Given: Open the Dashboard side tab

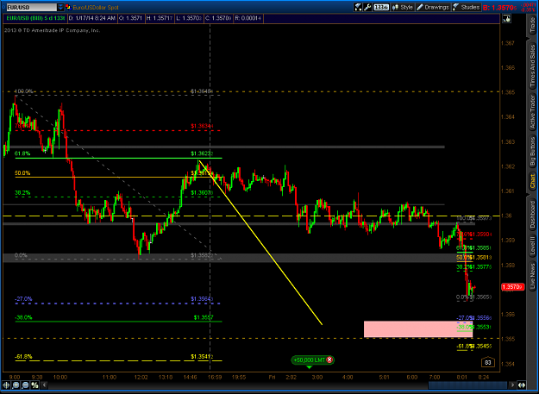Looking at the screenshot, I should point(532,215).
